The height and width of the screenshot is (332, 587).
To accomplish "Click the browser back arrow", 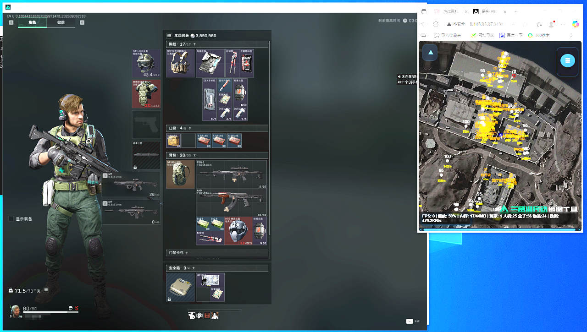I will pyautogui.click(x=424, y=24).
